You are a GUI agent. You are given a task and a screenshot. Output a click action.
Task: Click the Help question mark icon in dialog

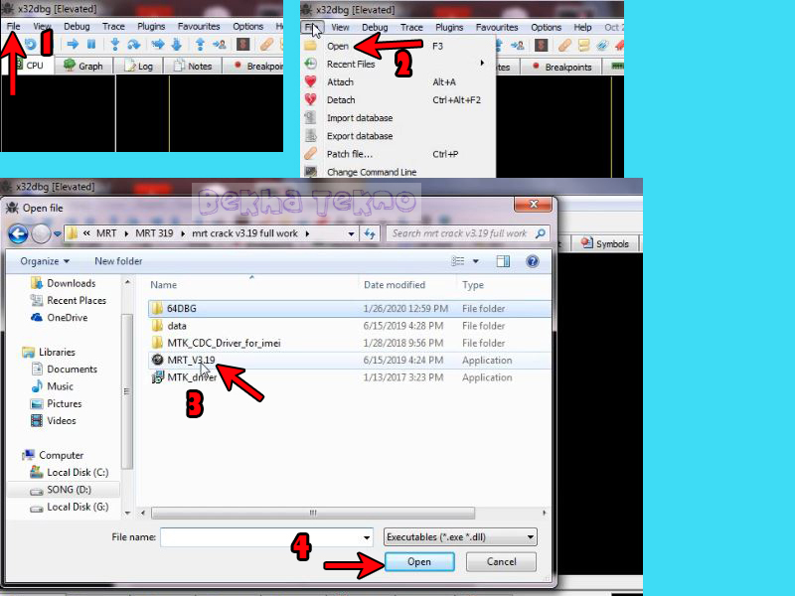[x=534, y=261]
